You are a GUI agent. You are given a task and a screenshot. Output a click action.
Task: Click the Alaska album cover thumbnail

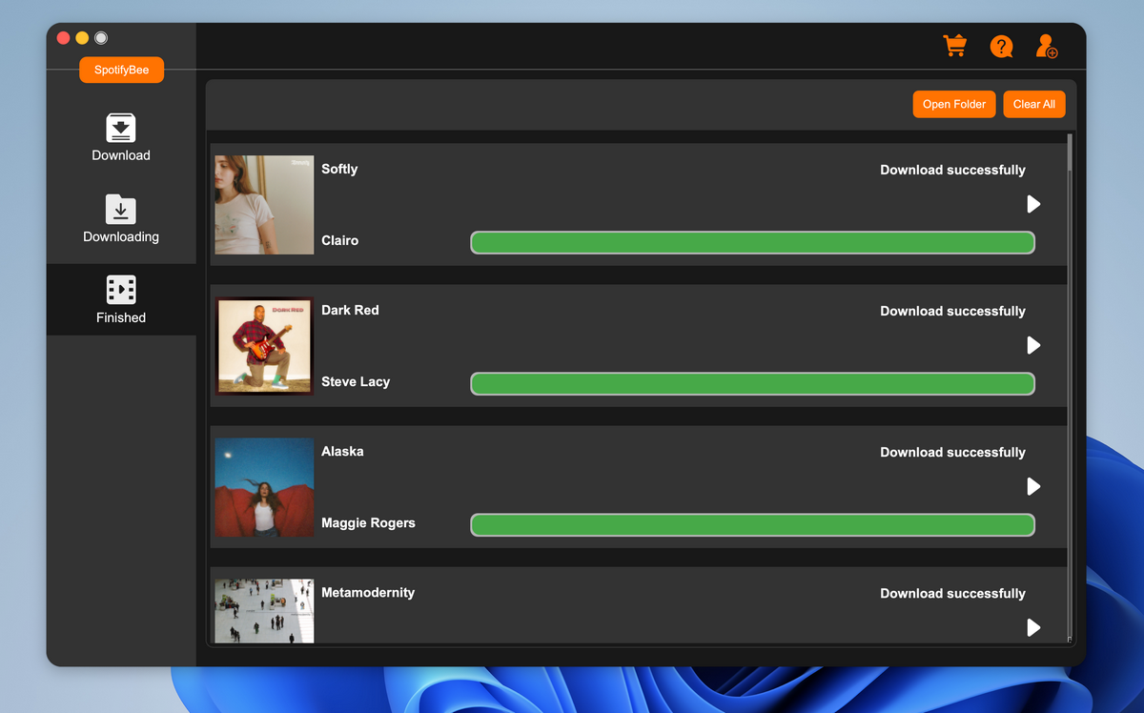(264, 487)
